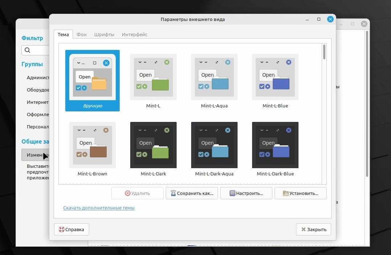Click the background window scrollbar

pyautogui.click(x=367, y=103)
